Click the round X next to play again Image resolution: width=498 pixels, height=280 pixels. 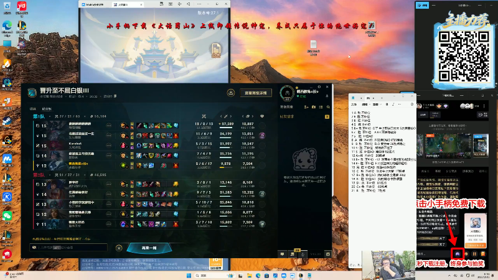(119, 248)
